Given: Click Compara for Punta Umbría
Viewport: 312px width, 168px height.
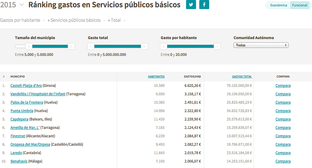Looking at the screenshot, I should coord(283,111).
